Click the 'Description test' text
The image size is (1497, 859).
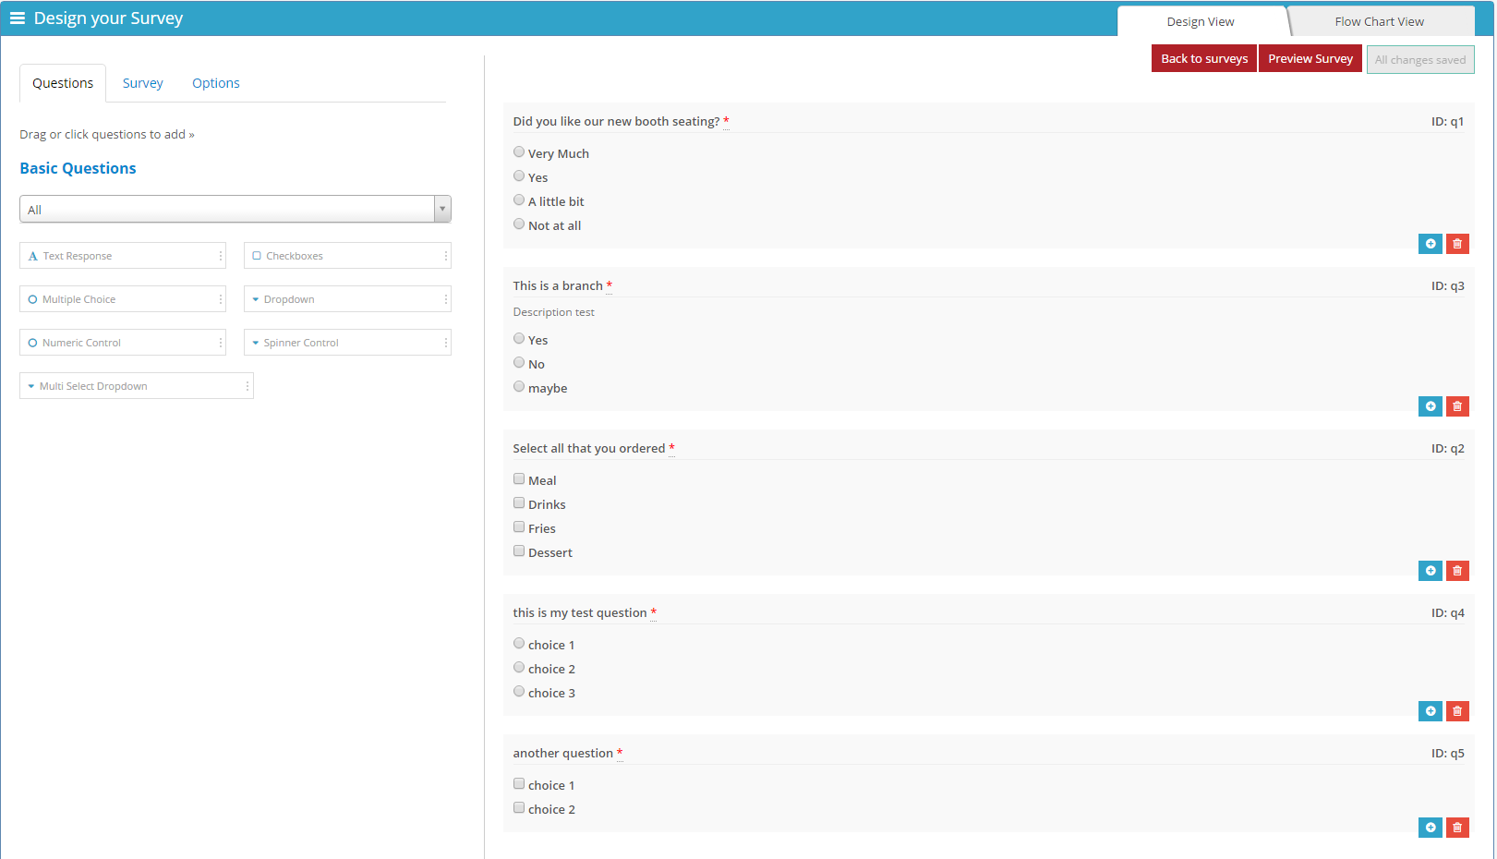[554, 312]
